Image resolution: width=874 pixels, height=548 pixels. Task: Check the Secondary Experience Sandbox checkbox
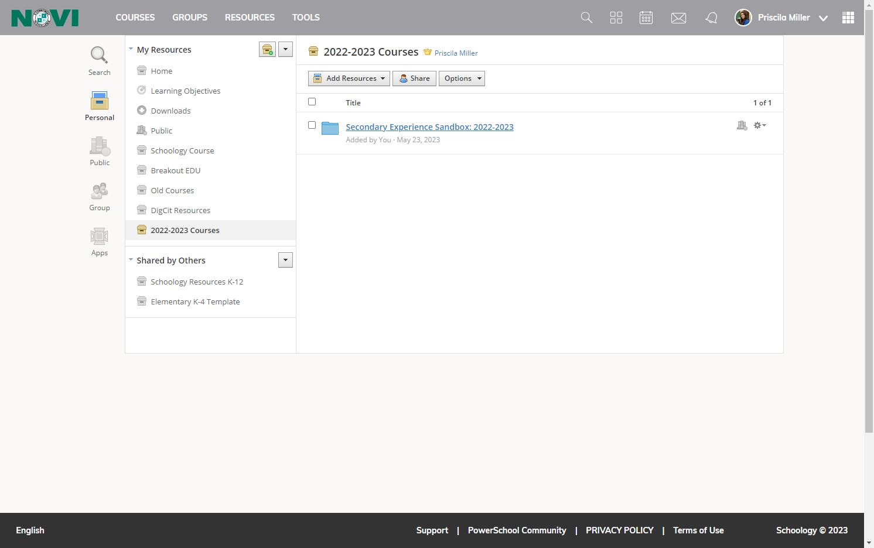coord(312,125)
